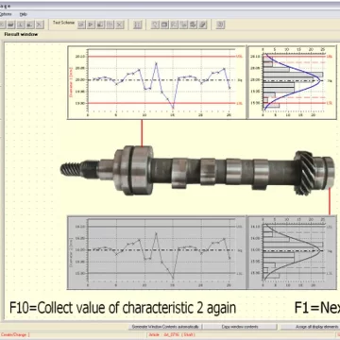Select the upper histogram with blue bell curve
The width and height of the screenshot is (340, 340).
(x=293, y=82)
